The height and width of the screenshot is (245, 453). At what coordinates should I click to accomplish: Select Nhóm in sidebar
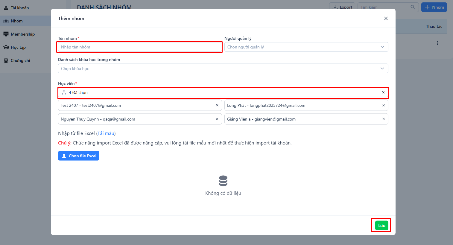pos(25,21)
